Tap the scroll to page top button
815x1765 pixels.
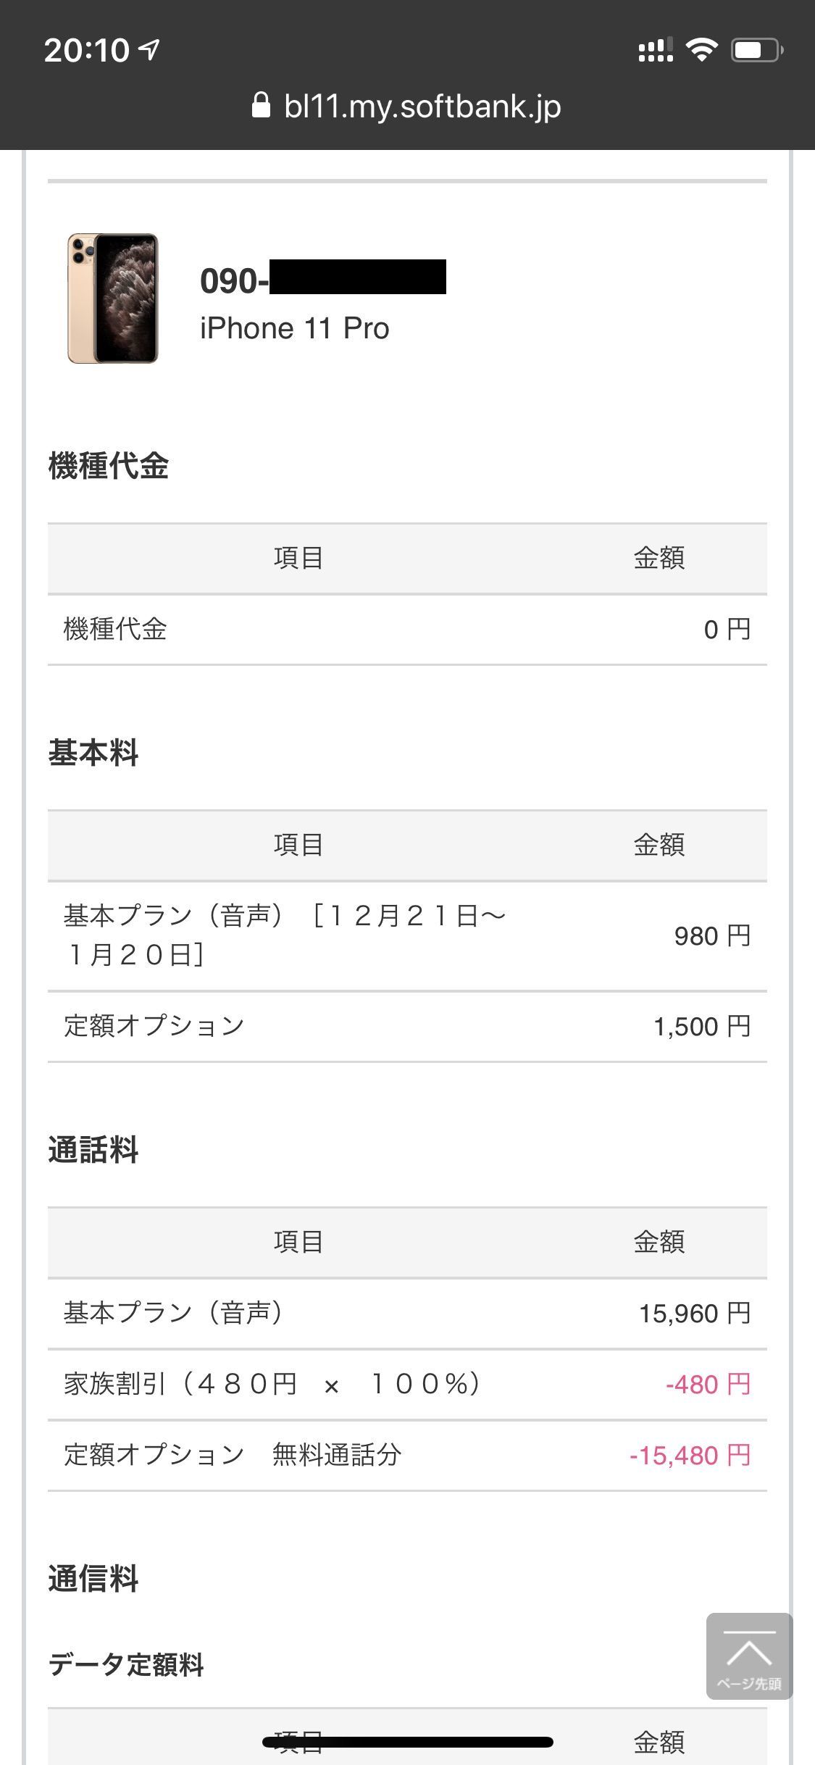[749, 1656]
